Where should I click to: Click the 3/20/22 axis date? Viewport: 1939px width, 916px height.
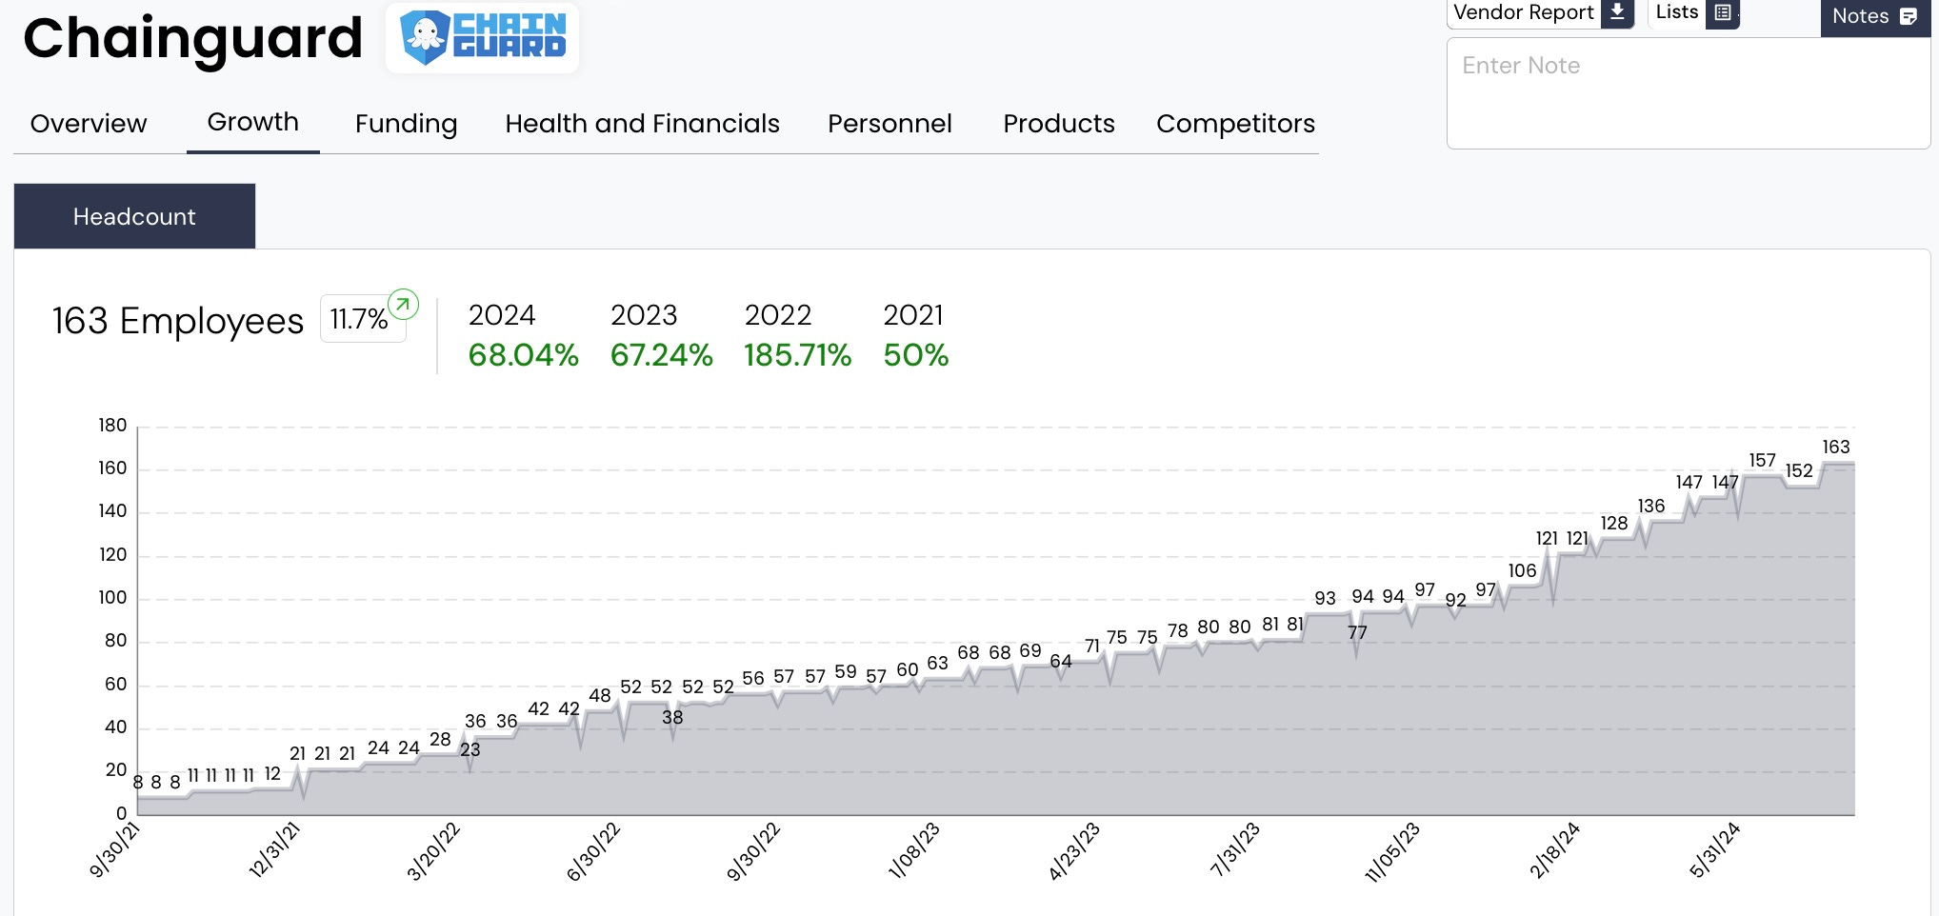(x=433, y=851)
